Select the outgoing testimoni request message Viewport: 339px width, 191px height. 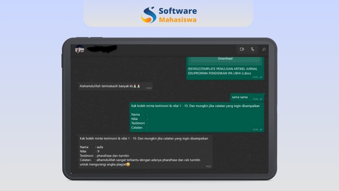pyautogui.click(x=197, y=117)
